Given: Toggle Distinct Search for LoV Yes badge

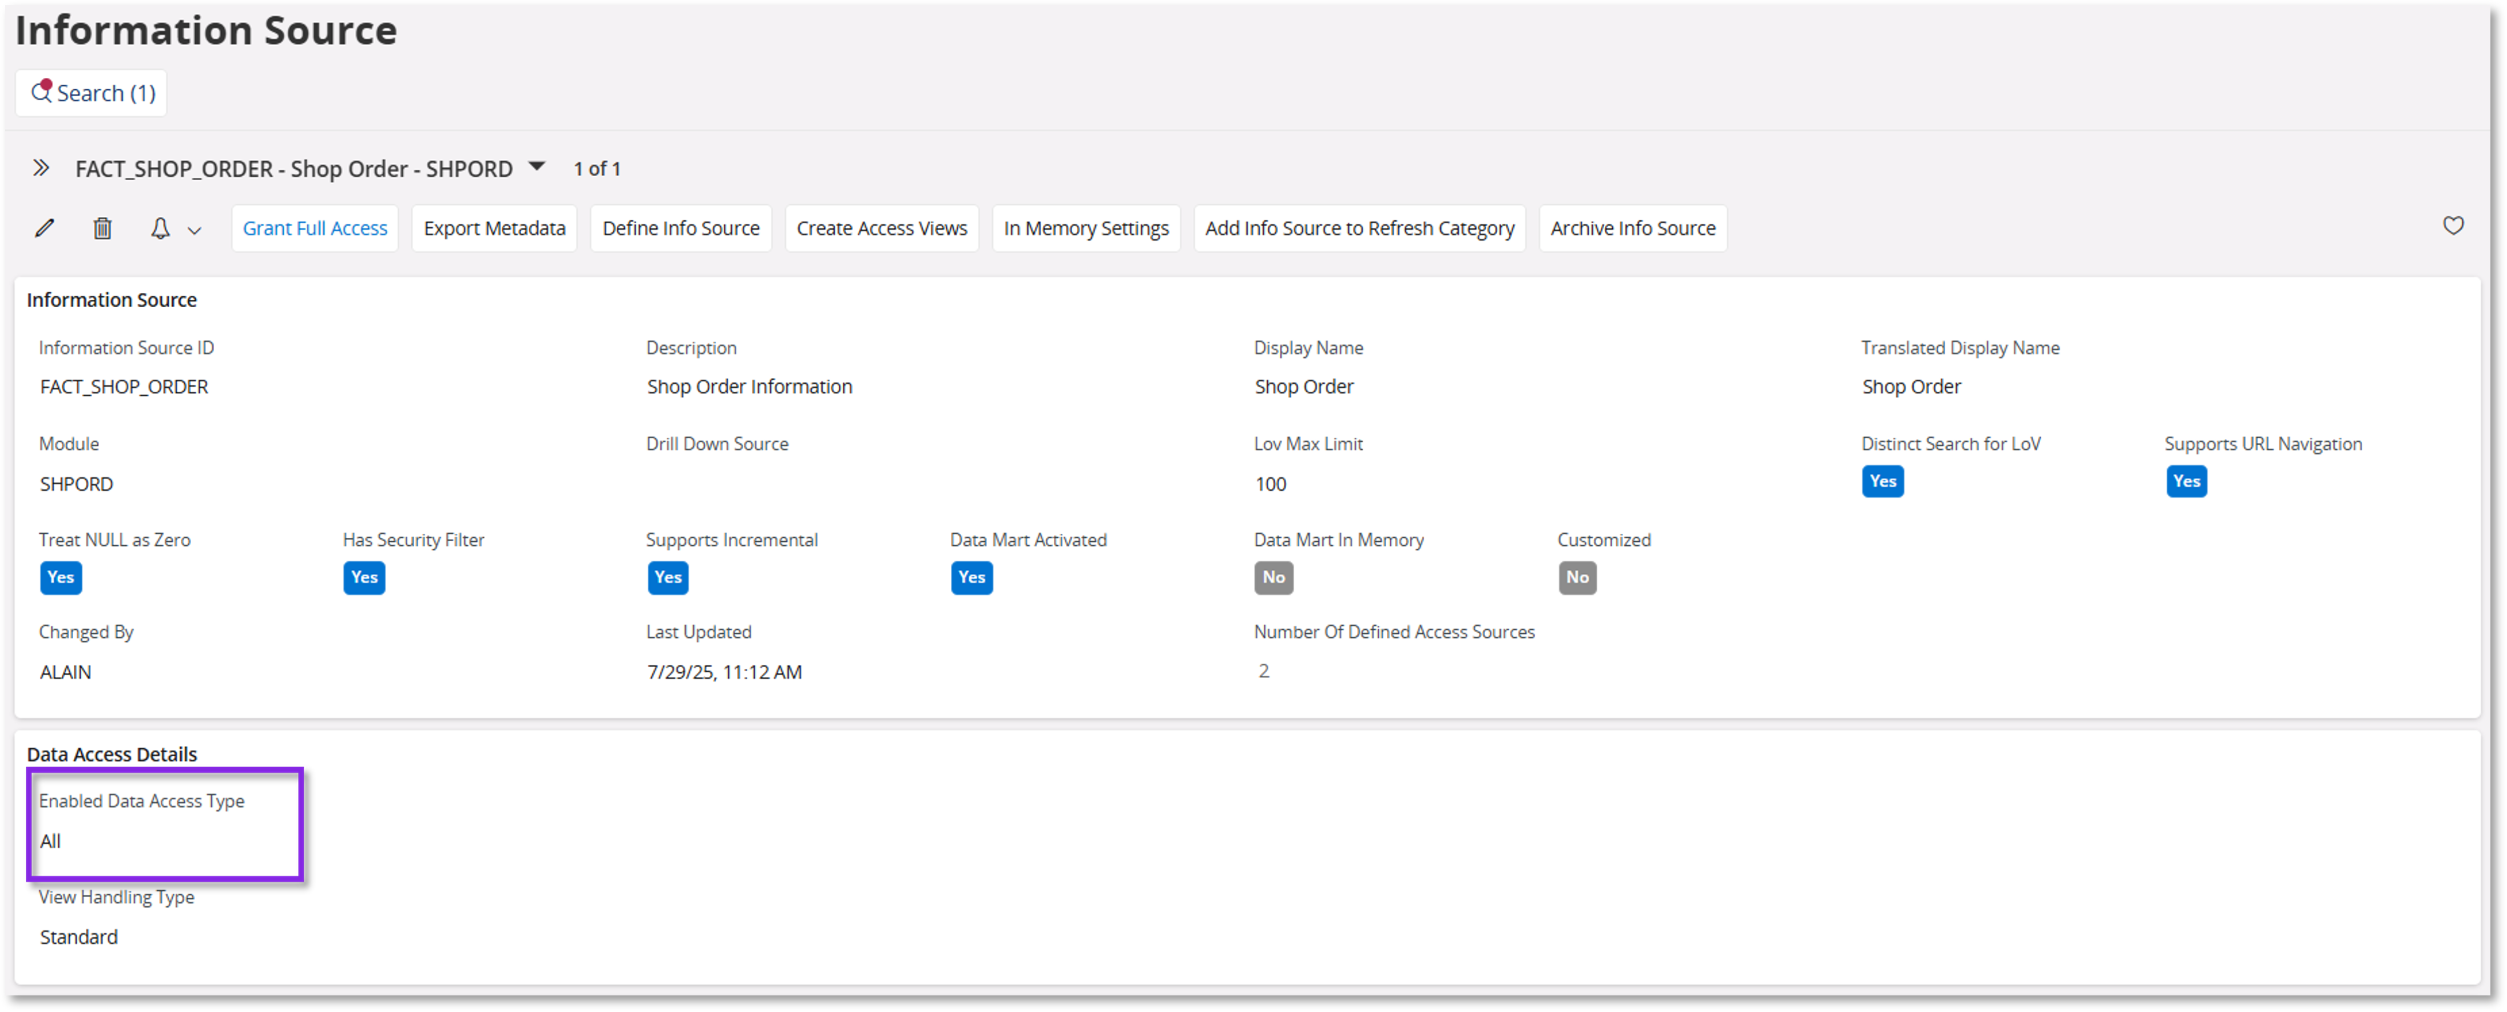Looking at the screenshot, I should [1883, 482].
